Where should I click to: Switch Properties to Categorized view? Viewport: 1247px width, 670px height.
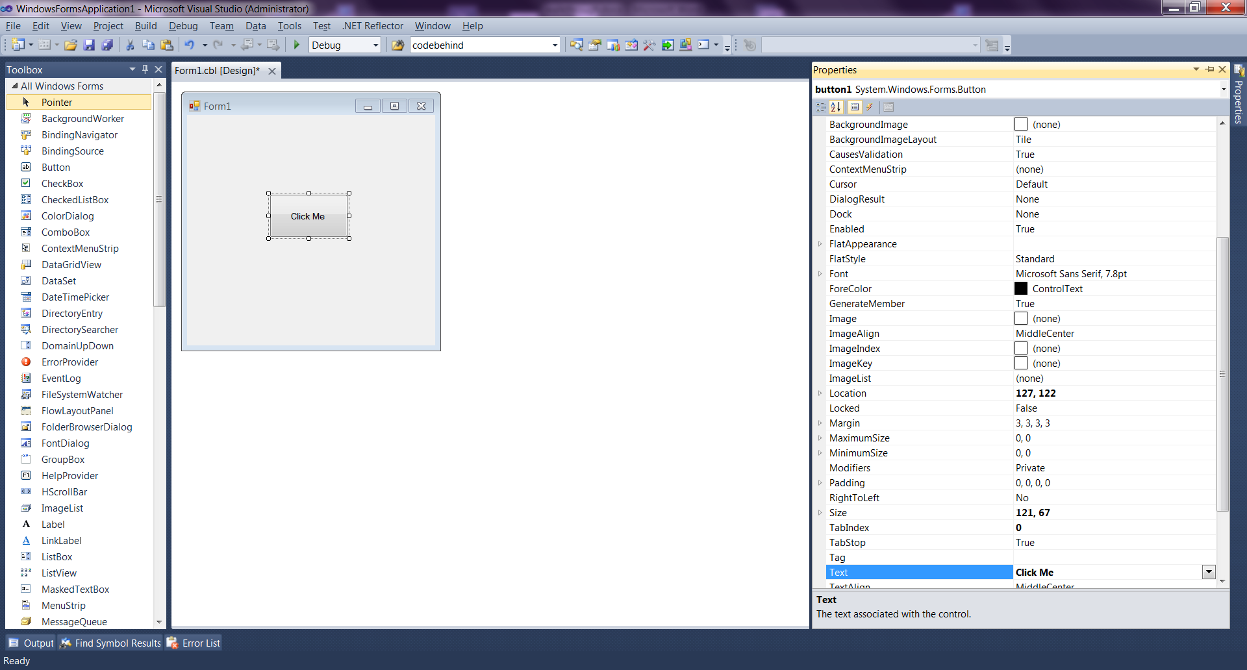point(821,107)
